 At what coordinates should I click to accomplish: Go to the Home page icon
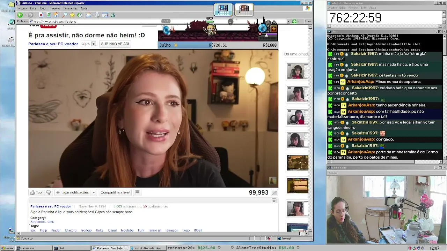point(56,15)
